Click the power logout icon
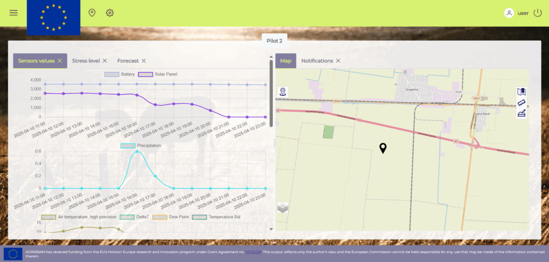The height and width of the screenshot is (262, 549). 538,13
